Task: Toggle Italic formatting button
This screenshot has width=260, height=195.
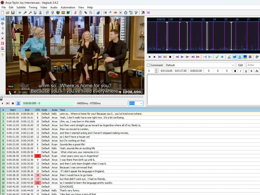Action: [x=240, y=71]
